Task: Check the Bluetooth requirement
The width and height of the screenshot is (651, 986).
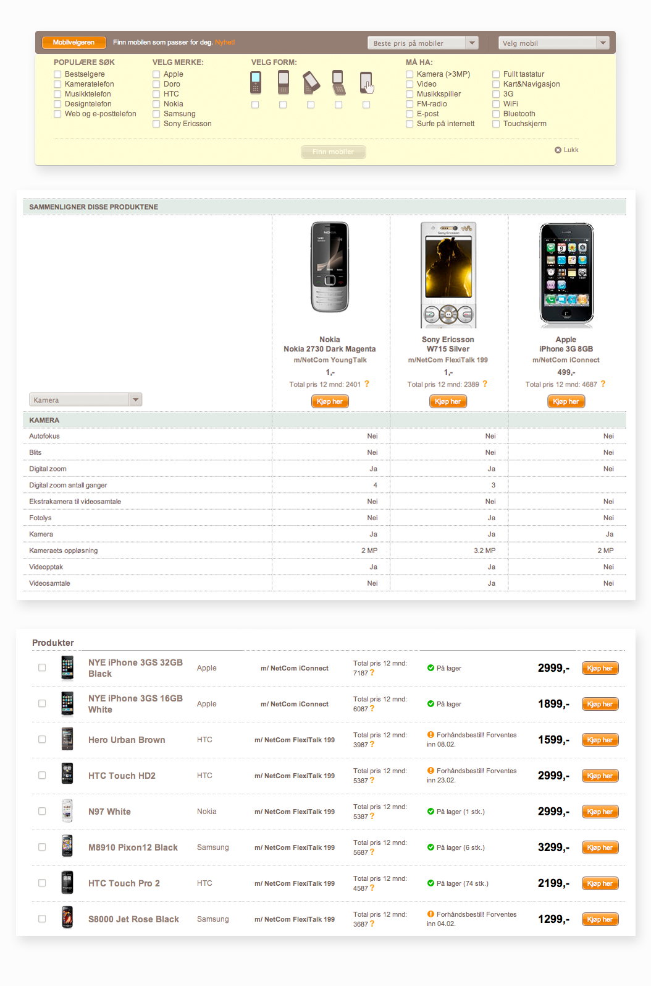Action: click(496, 114)
